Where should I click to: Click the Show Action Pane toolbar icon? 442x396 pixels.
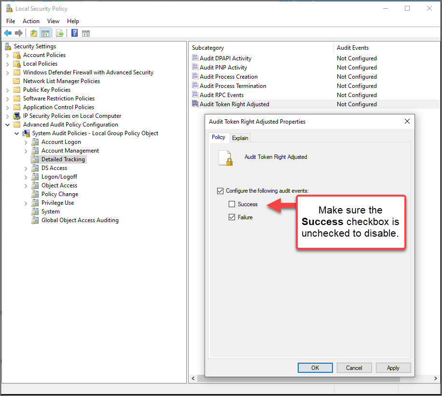point(87,33)
